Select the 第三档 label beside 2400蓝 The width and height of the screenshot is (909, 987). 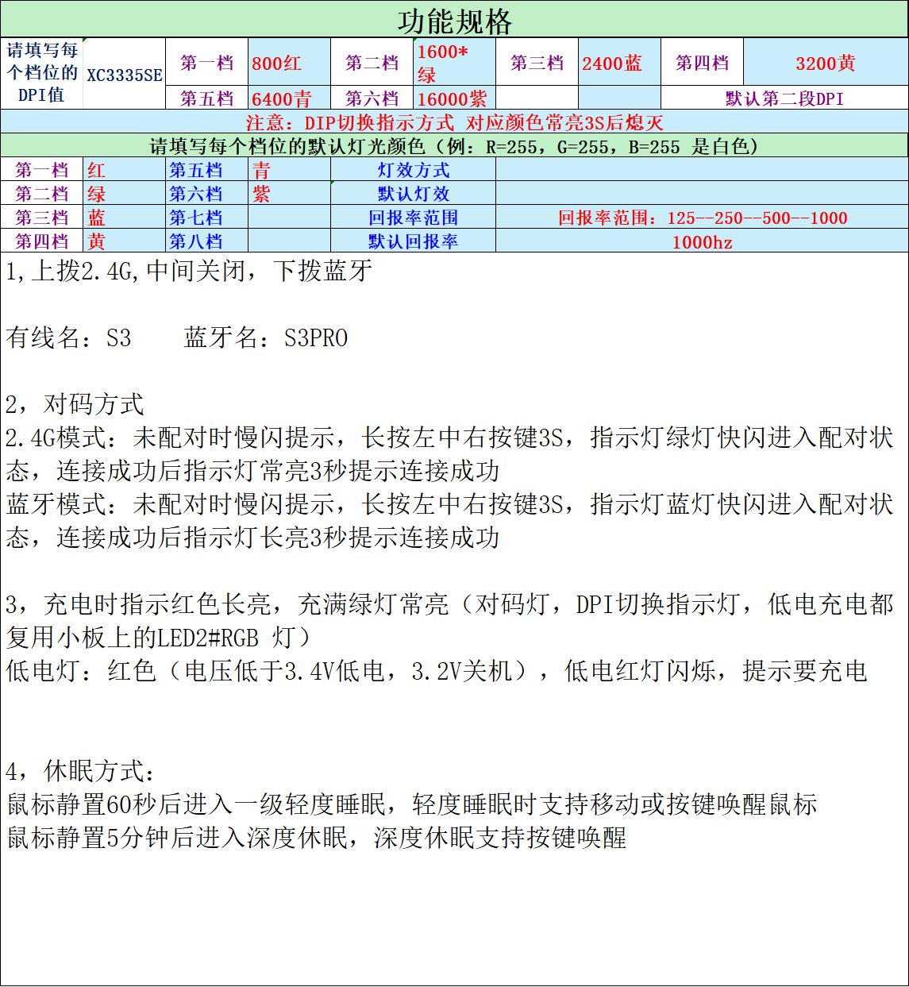pos(537,62)
